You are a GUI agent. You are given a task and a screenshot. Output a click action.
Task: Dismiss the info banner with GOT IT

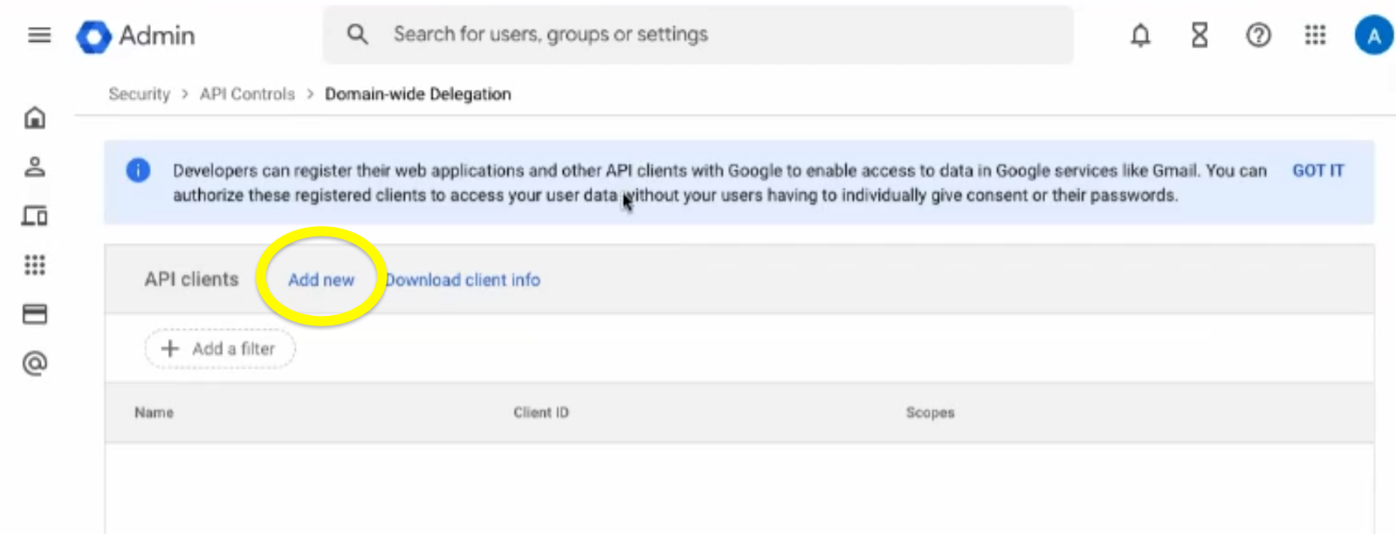tap(1317, 171)
